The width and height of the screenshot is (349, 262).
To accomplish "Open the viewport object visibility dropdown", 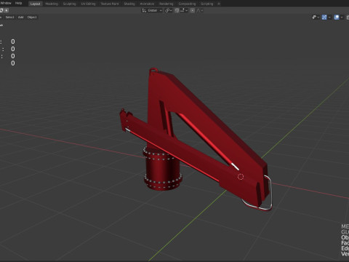I will pyautogui.click(x=316, y=17).
